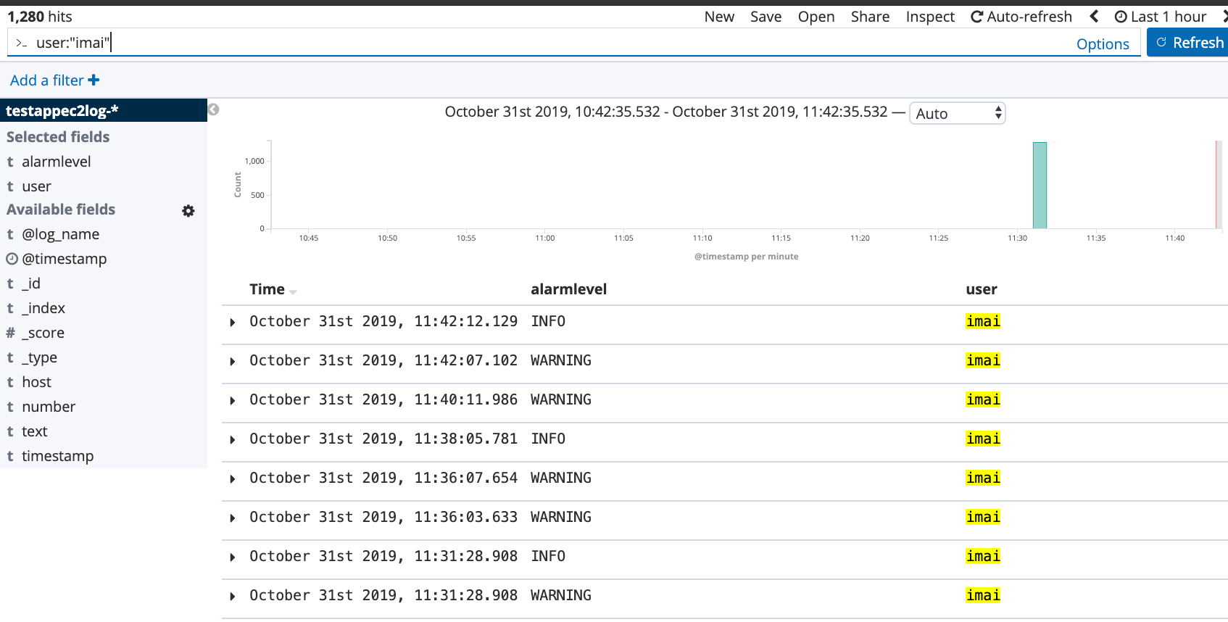Click the number type icon next to _score
The height and width of the screenshot is (622, 1228).
pos(10,333)
